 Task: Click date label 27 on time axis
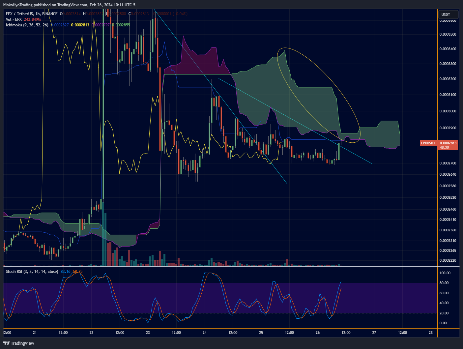pos(374,333)
